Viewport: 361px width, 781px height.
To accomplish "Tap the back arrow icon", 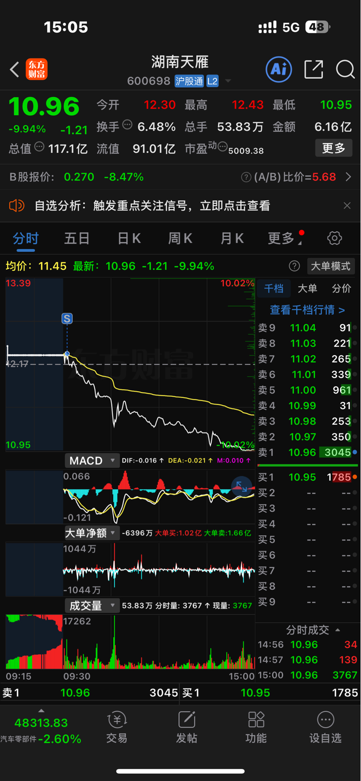I will coord(15,69).
